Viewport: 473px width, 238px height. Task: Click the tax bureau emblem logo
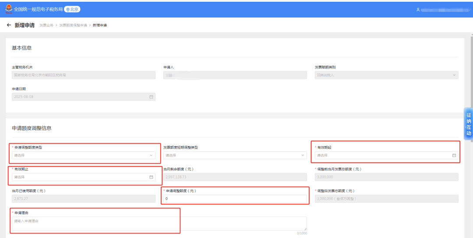click(8, 9)
